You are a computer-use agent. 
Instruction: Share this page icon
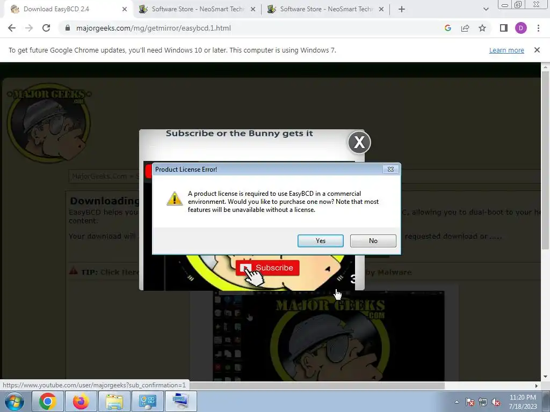coord(465,28)
